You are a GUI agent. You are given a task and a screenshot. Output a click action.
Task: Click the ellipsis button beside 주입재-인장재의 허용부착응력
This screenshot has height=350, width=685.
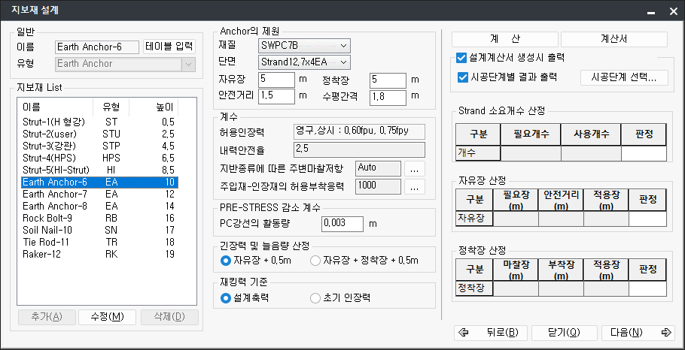click(416, 186)
